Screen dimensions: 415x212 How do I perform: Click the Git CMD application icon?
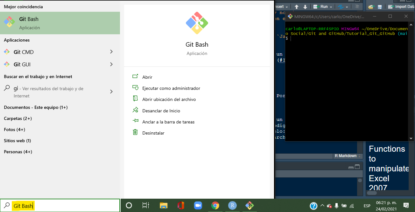pos(7,52)
